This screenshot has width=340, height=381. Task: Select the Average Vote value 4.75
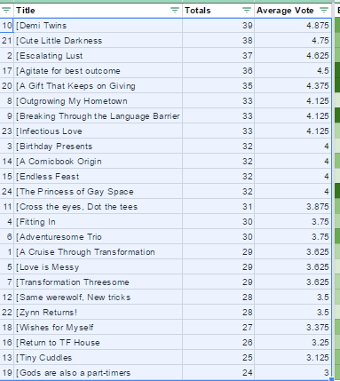pyautogui.click(x=293, y=41)
